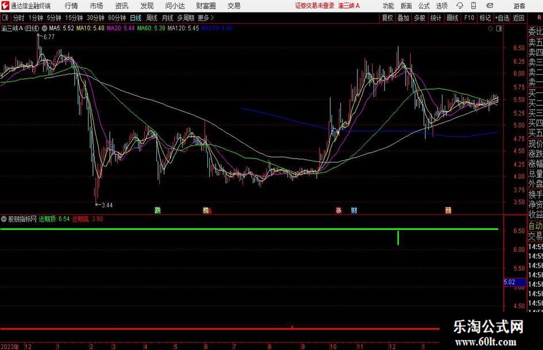Switch to 5分钟 chart period
Image resolution: width=543 pixels, height=350 pixels.
(x=54, y=18)
